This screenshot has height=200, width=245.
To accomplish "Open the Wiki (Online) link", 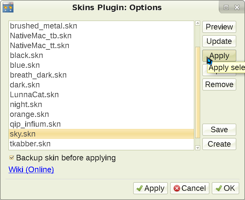I will (x=31, y=170).
